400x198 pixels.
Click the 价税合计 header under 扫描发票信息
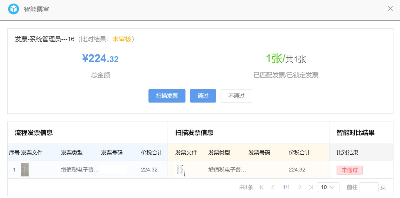(299, 153)
